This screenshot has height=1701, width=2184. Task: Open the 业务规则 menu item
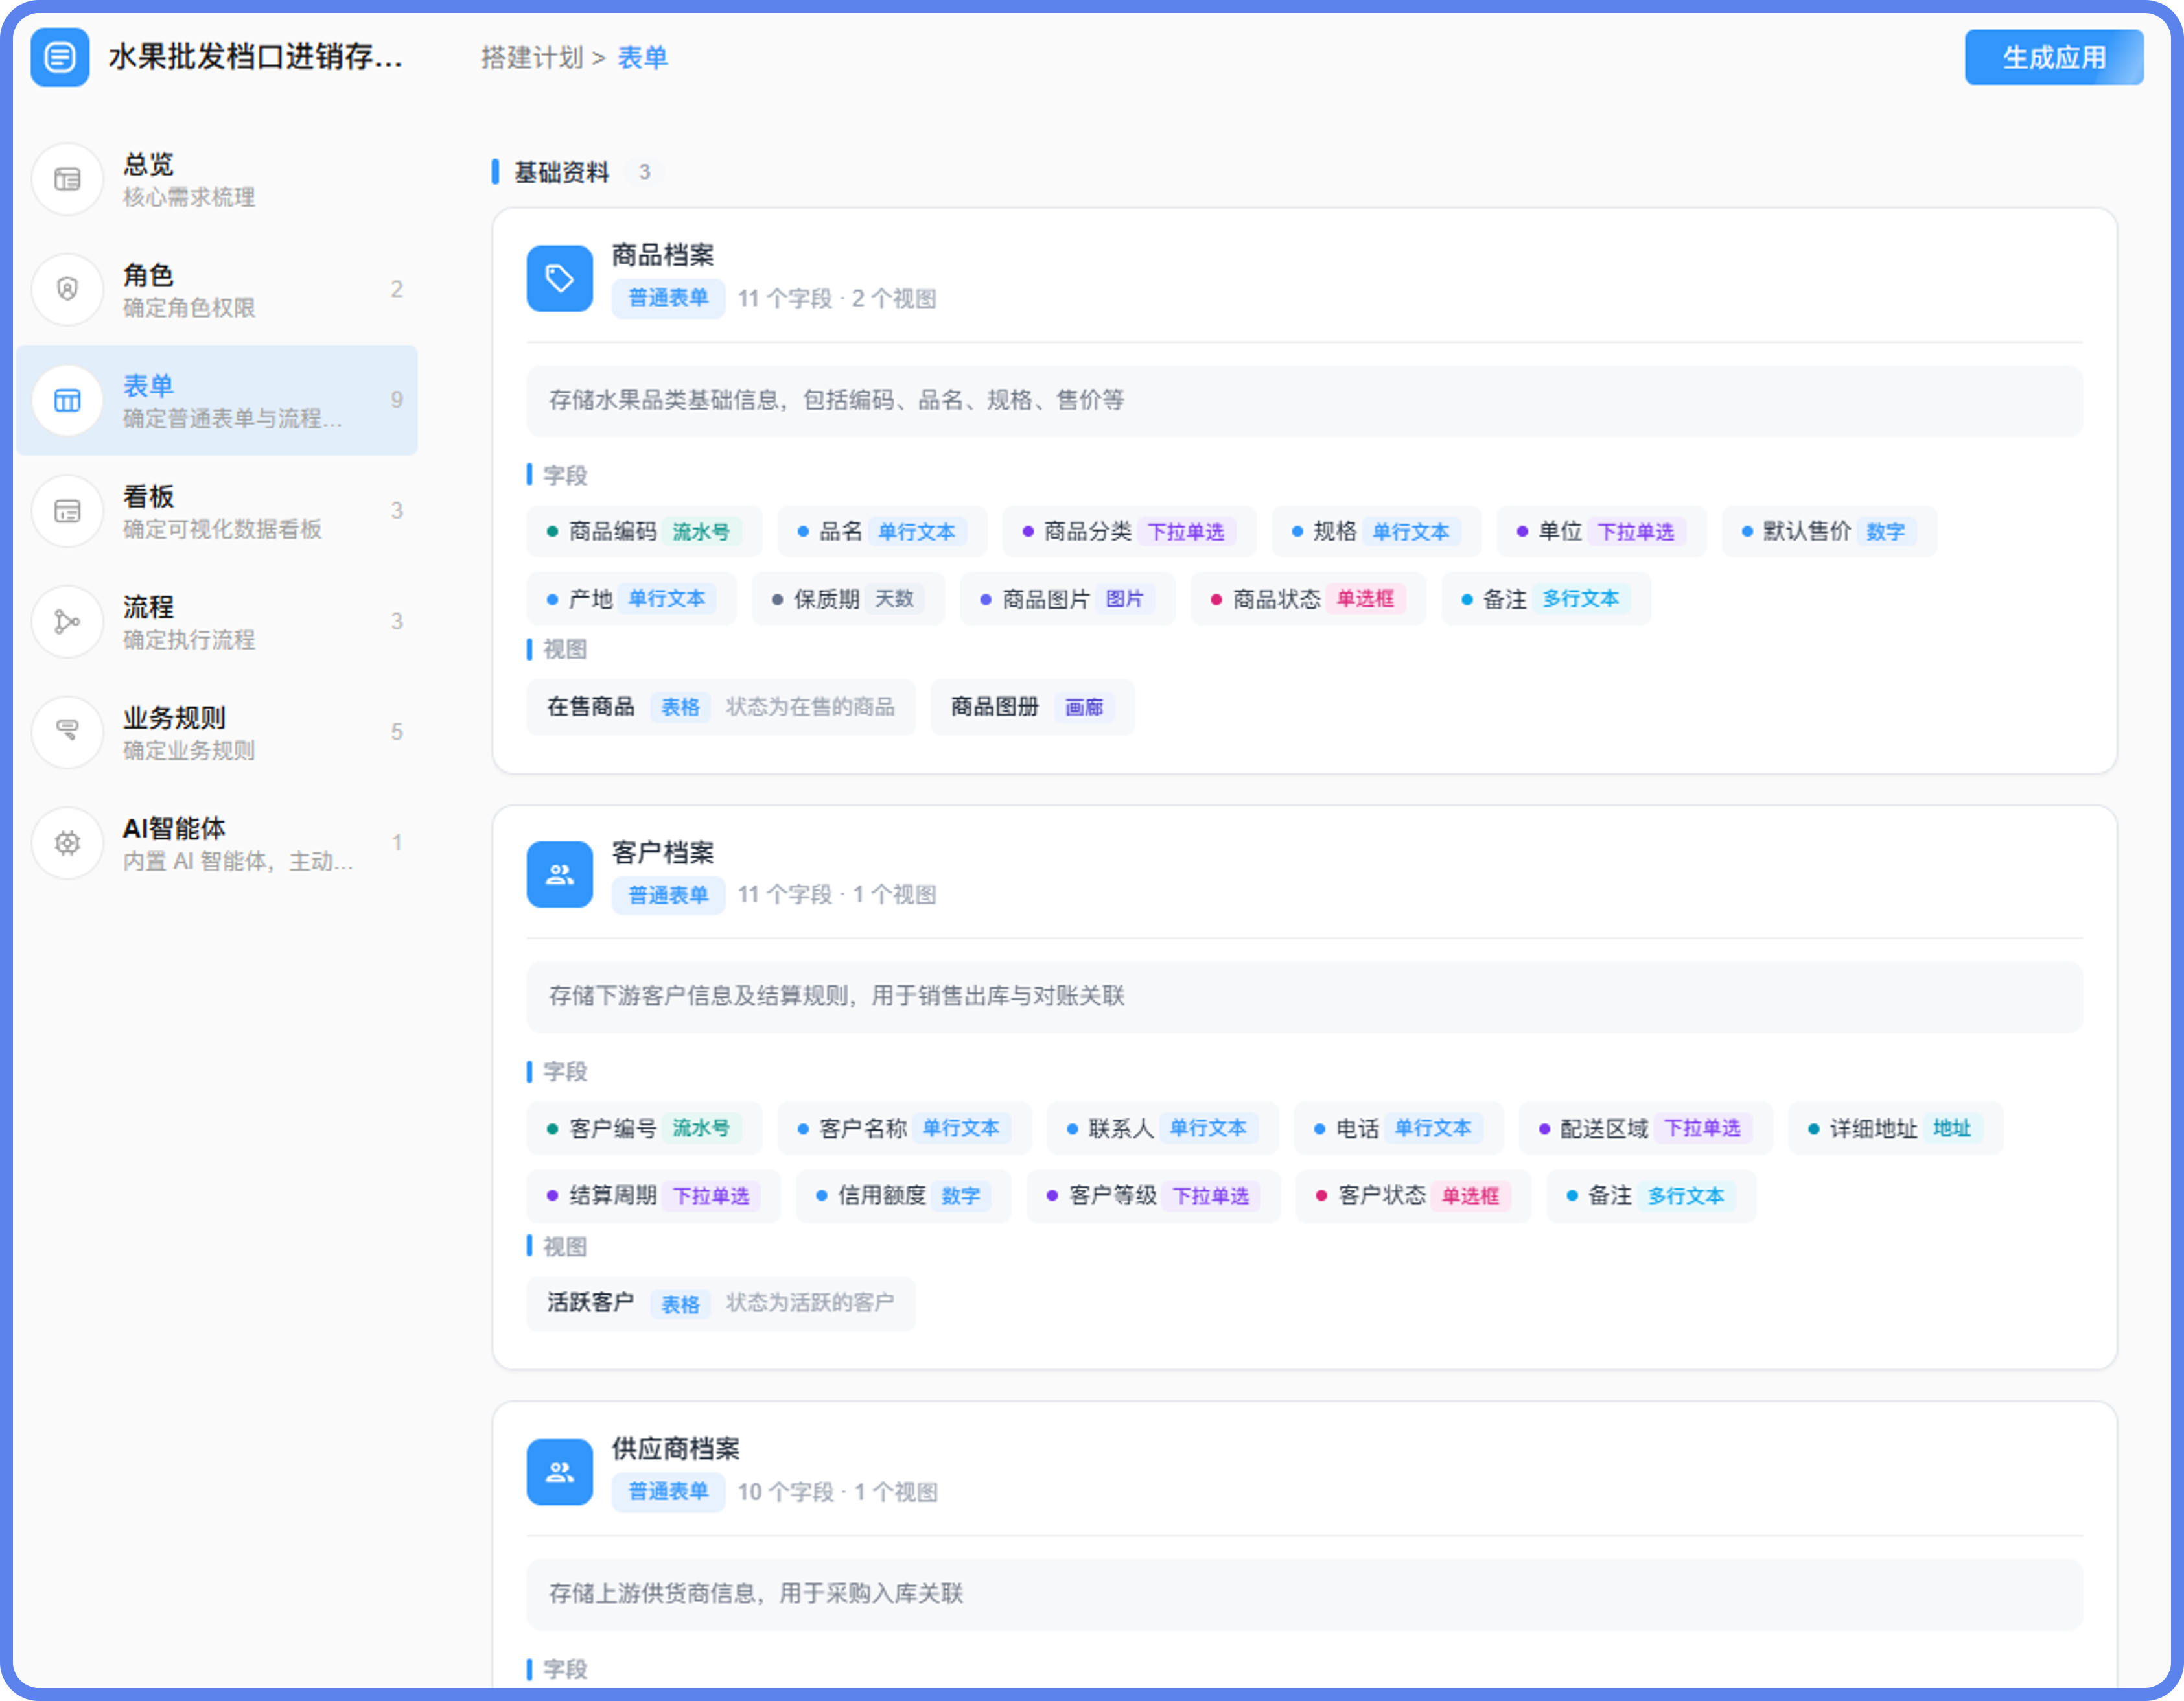(x=217, y=733)
